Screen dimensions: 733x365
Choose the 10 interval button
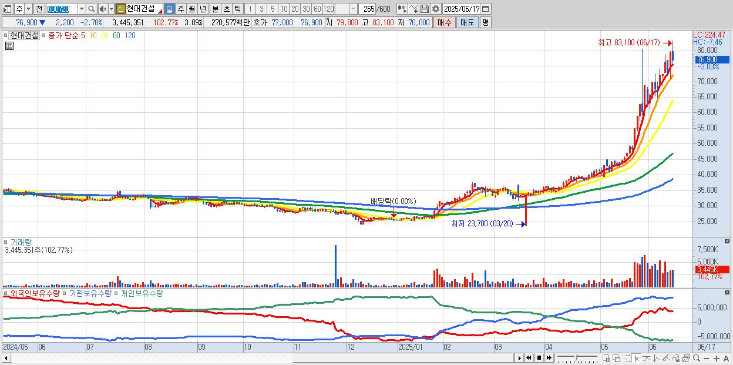click(284, 9)
